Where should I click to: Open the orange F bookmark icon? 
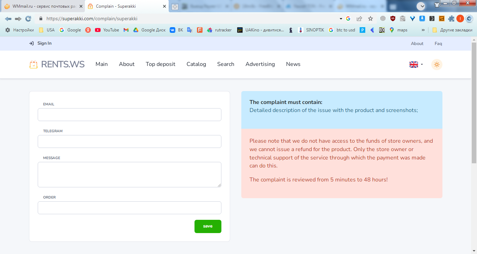200,30
